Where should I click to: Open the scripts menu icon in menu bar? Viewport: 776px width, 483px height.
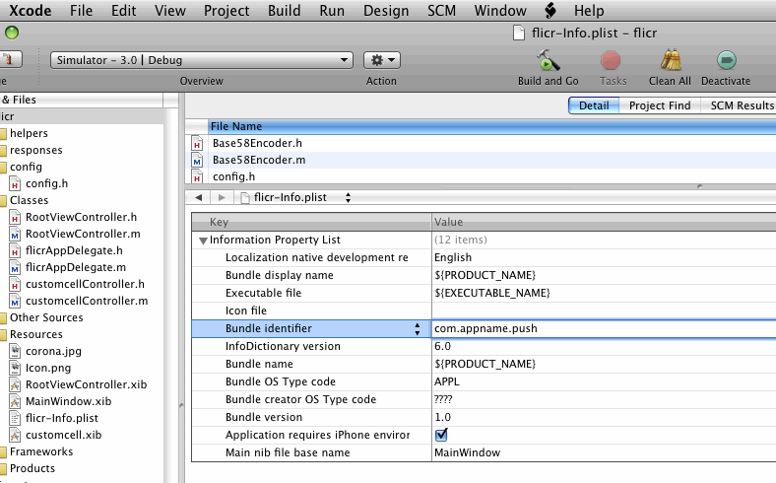pyautogui.click(x=550, y=10)
